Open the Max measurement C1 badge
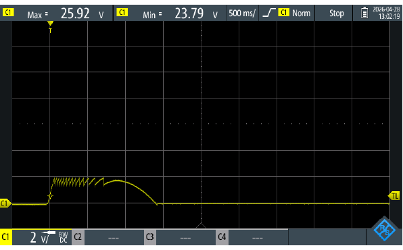 point(8,12)
